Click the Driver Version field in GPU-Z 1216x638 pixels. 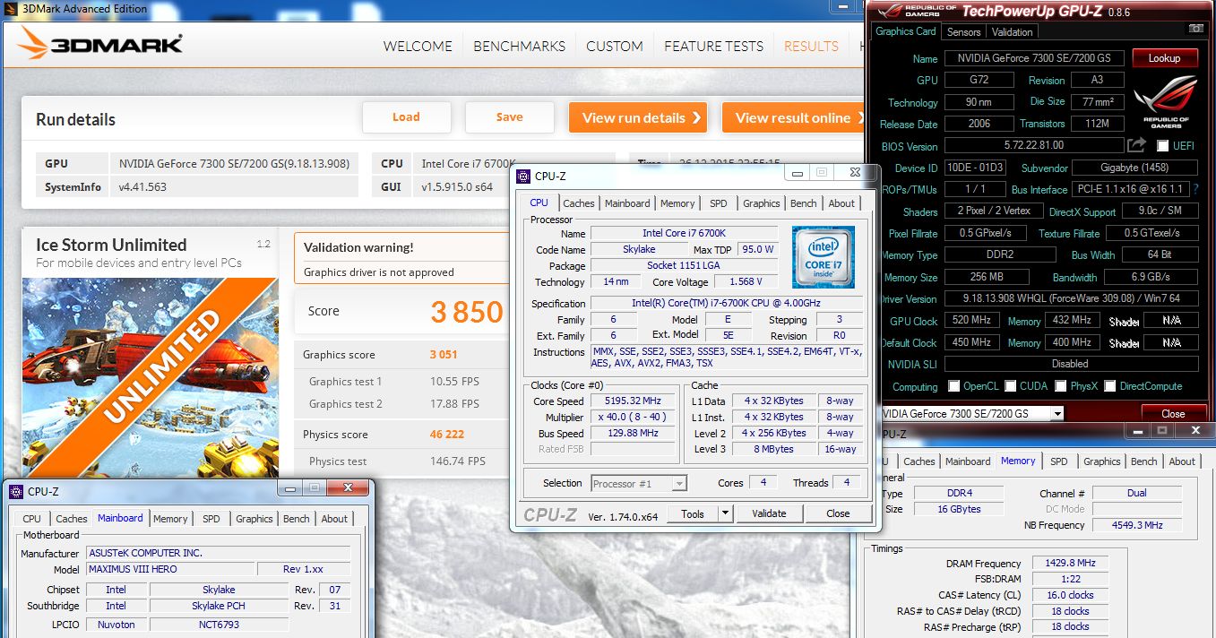1070,299
